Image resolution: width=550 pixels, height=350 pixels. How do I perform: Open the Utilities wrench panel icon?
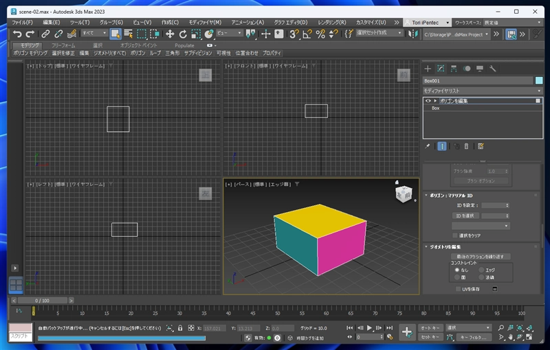coord(492,69)
